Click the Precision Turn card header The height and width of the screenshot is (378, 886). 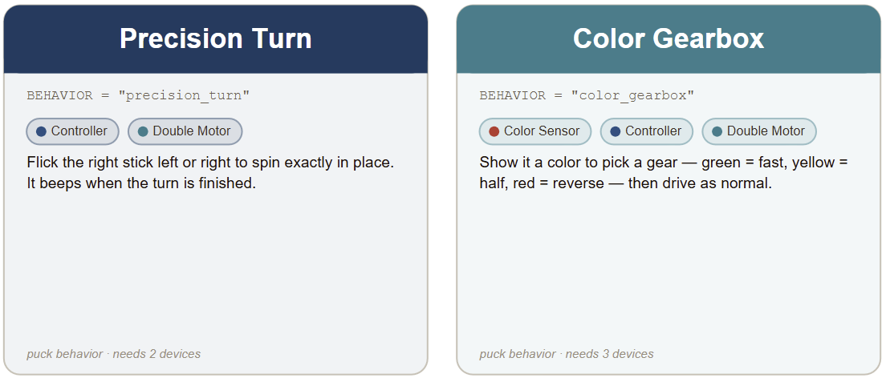coord(216,39)
